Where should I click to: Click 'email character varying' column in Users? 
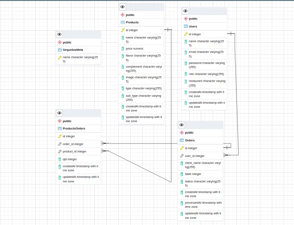tap(206, 54)
